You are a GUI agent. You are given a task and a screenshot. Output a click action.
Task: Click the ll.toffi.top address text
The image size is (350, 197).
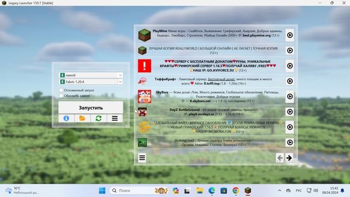pyautogui.click(x=212, y=84)
